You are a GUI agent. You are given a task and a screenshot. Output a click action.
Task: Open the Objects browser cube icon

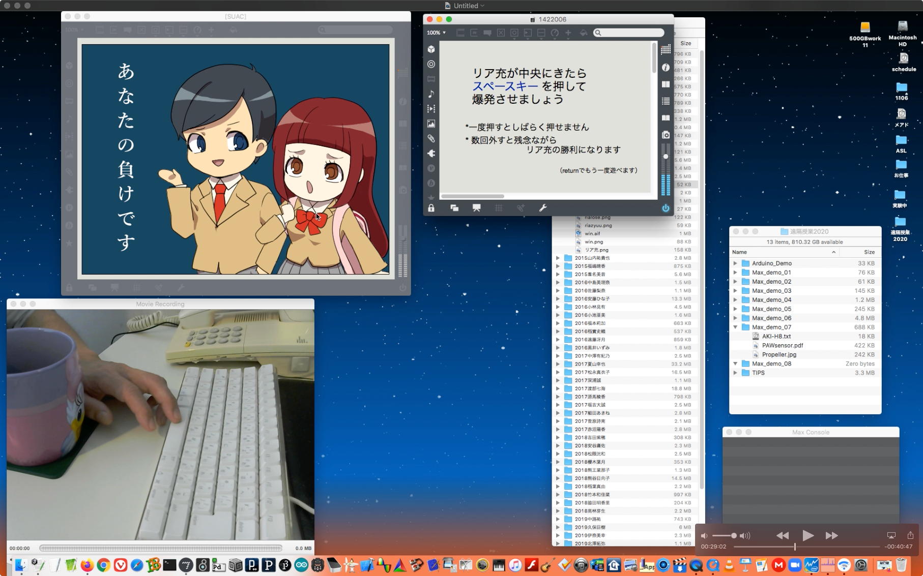click(x=431, y=49)
